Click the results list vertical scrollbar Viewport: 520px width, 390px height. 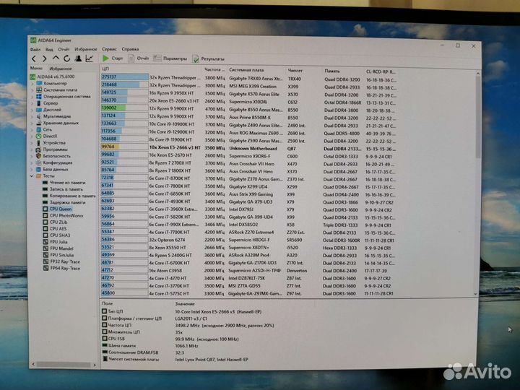click(x=476, y=181)
